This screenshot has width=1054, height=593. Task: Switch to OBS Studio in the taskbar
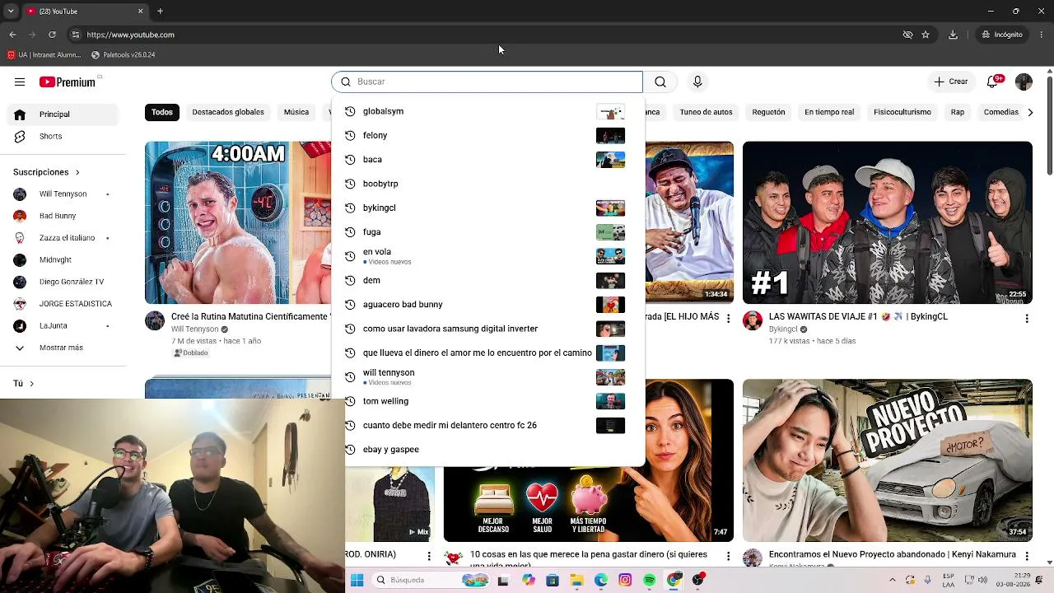click(x=698, y=581)
